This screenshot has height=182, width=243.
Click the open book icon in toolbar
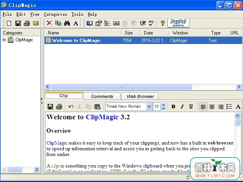tap(89, 23)
